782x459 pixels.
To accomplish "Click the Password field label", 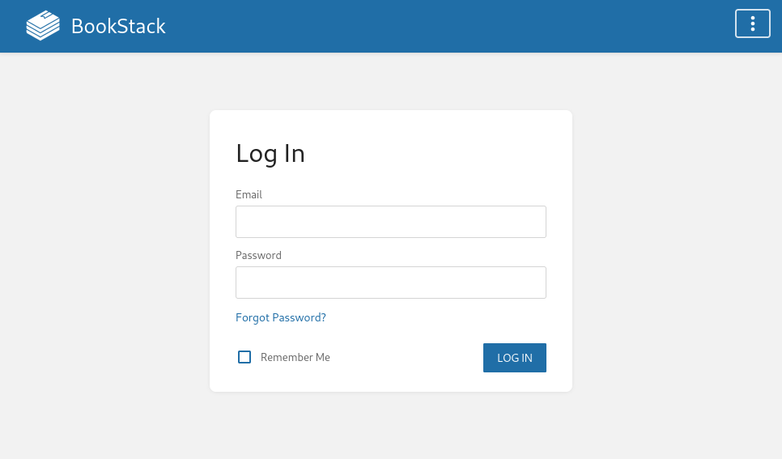I will 258,256.
